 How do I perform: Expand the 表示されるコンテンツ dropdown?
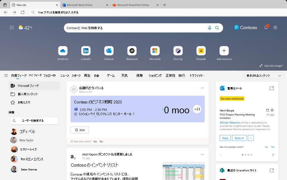[264, 76]
